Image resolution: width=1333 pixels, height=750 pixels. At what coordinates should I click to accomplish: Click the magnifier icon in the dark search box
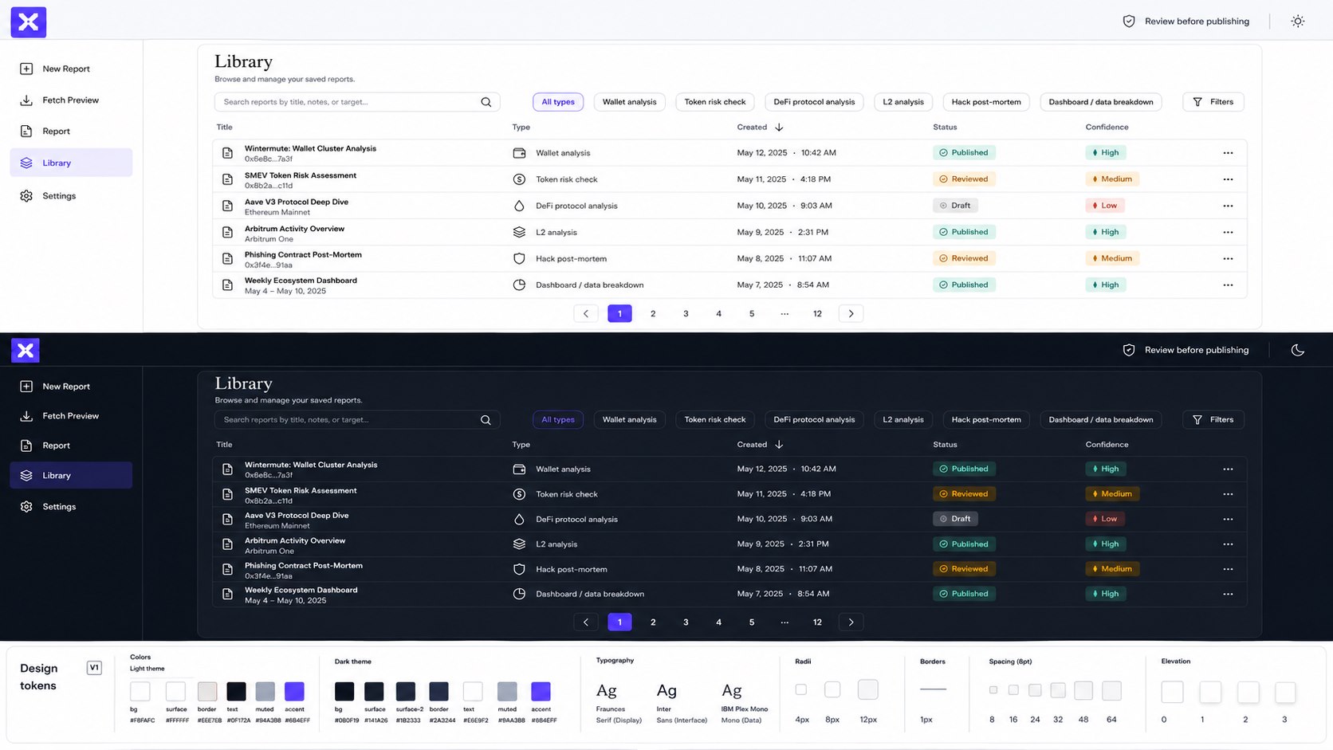tap(486, 420)
